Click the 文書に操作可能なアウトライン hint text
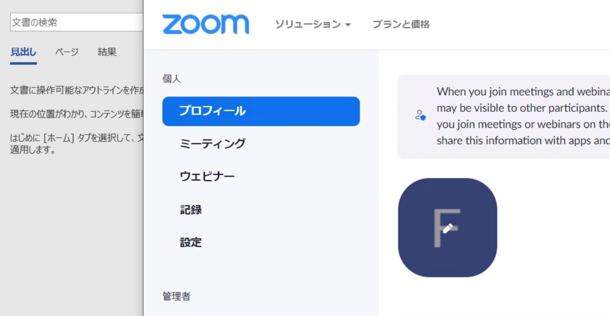 point(77,90)
